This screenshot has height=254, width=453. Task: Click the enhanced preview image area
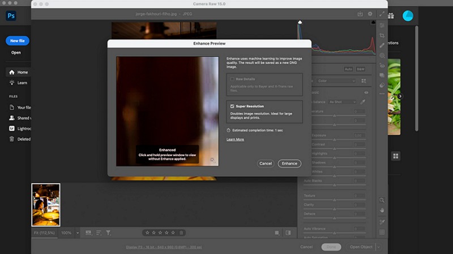click(167, 111)
